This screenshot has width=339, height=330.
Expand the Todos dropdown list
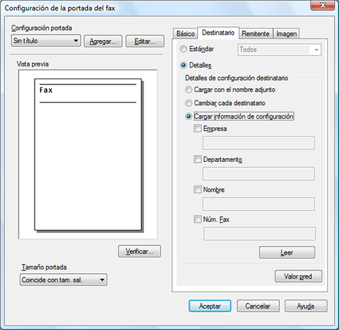tap(279, 49)
